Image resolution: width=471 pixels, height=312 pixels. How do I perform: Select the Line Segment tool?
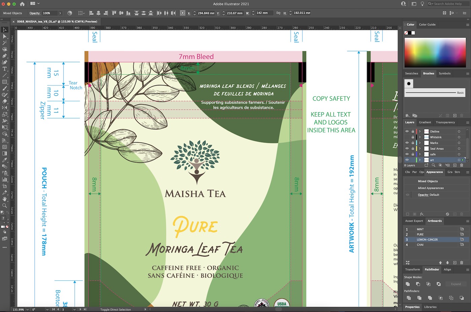(5, 75)
